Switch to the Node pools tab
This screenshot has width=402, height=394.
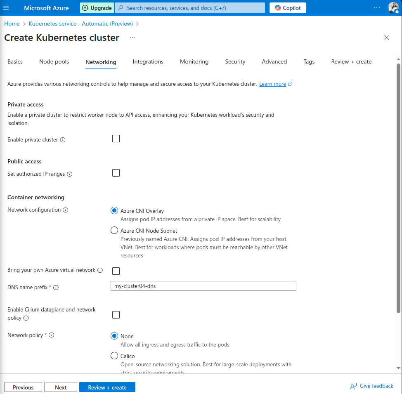tap(54, 61)
